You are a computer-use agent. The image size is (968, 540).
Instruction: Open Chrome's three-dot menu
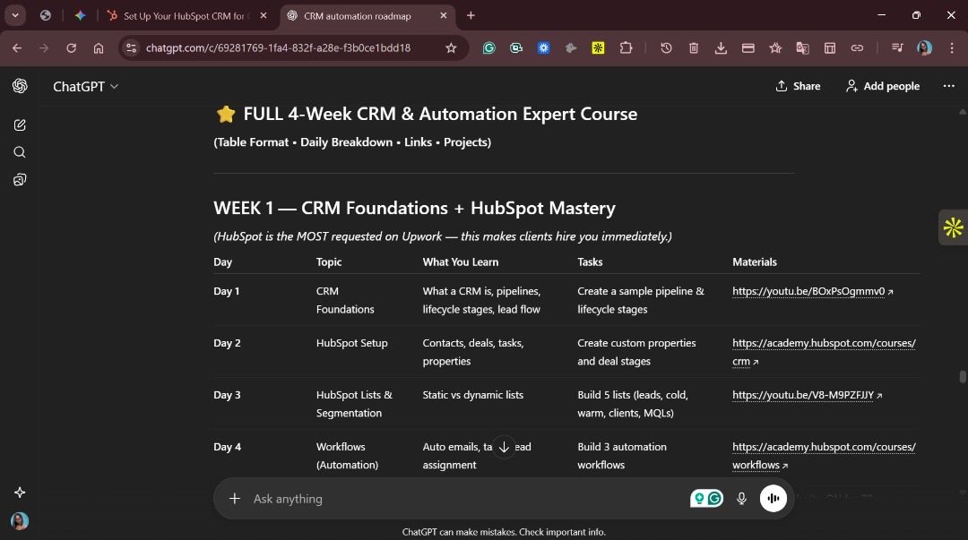[x=953, y=47]
